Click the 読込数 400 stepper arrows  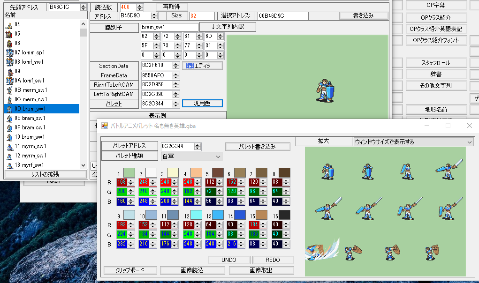pyautogui.click(x=140, y=7)
